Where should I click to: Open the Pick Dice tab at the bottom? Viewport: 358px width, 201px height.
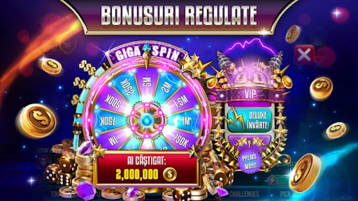click(292, 194)
